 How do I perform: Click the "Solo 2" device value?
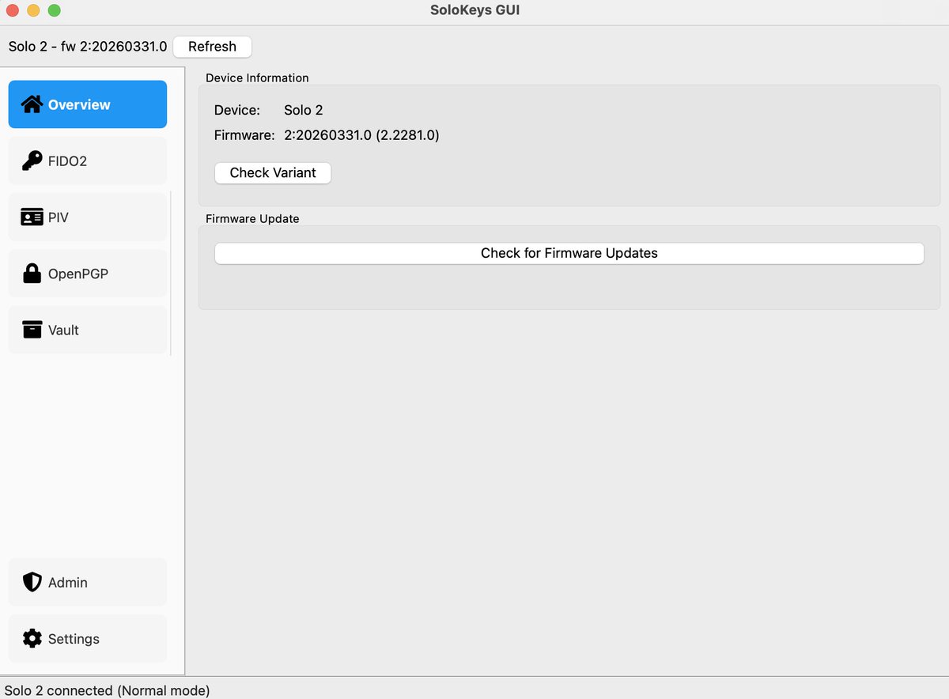tap(304, 110)
